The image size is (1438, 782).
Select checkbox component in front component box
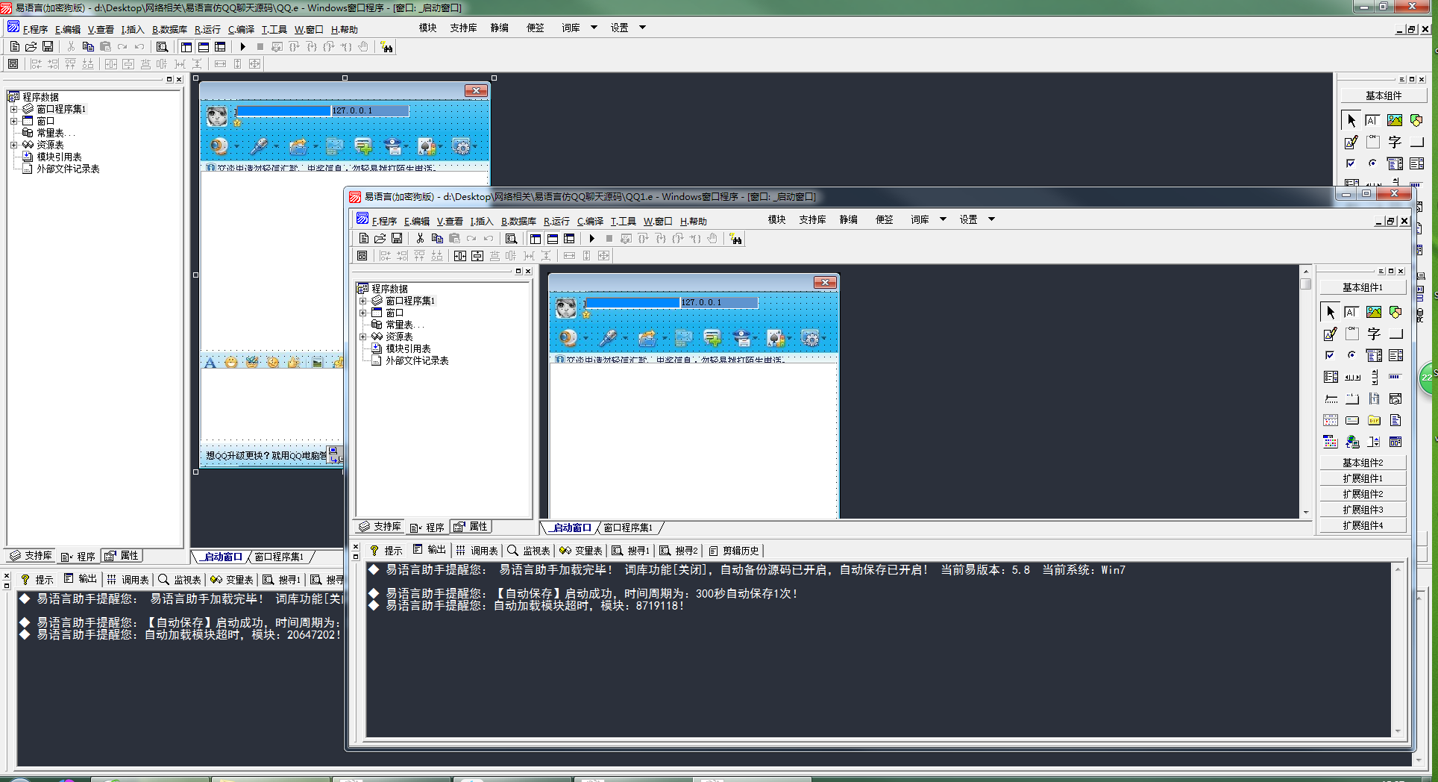(1331, 355)
